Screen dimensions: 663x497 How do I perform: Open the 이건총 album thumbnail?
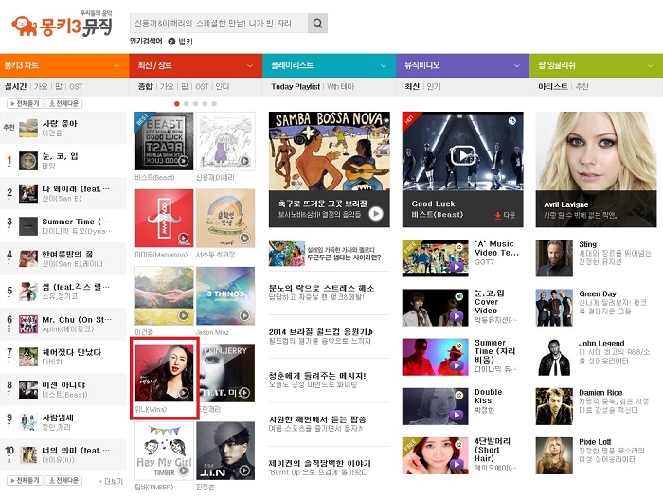click(x=164, y=295)
